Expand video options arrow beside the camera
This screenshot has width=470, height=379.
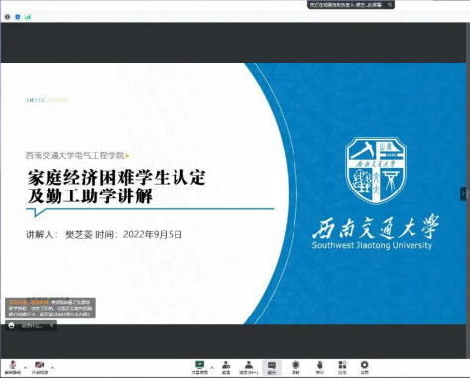pos(52,367)
